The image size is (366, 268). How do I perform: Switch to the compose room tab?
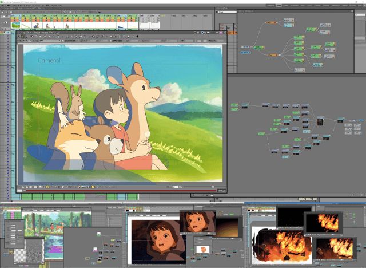pyautogui.click(x=270, y=5)
